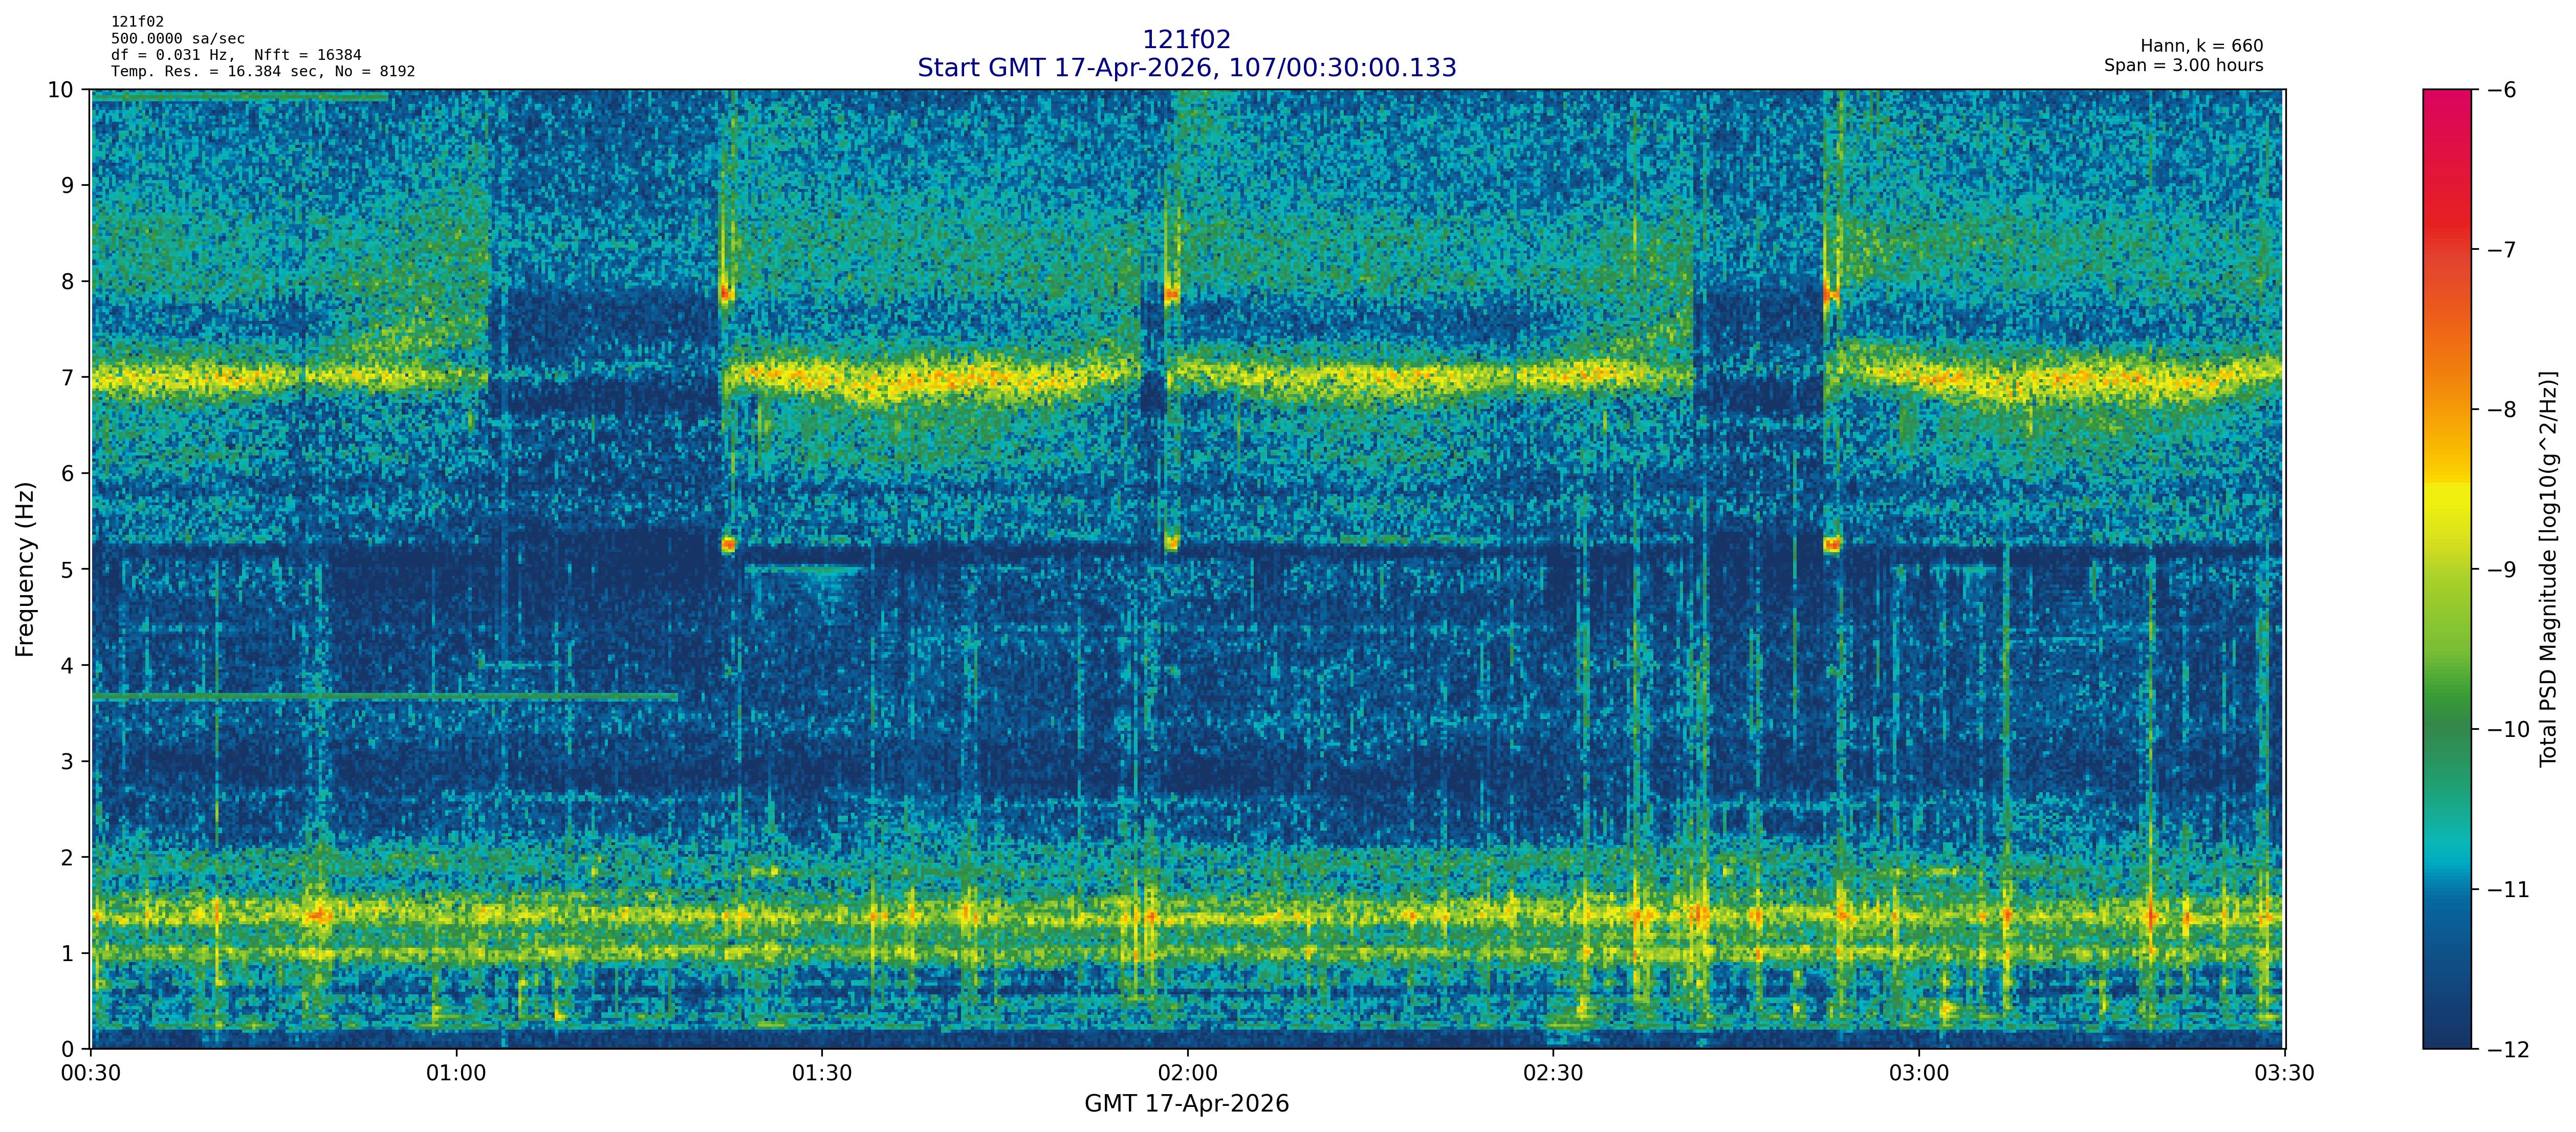Image resolution: width=2576 pixels, height=1132 pixels.
Task: Click the 10 Hz frequency tick label
Action: pos(61,90)
